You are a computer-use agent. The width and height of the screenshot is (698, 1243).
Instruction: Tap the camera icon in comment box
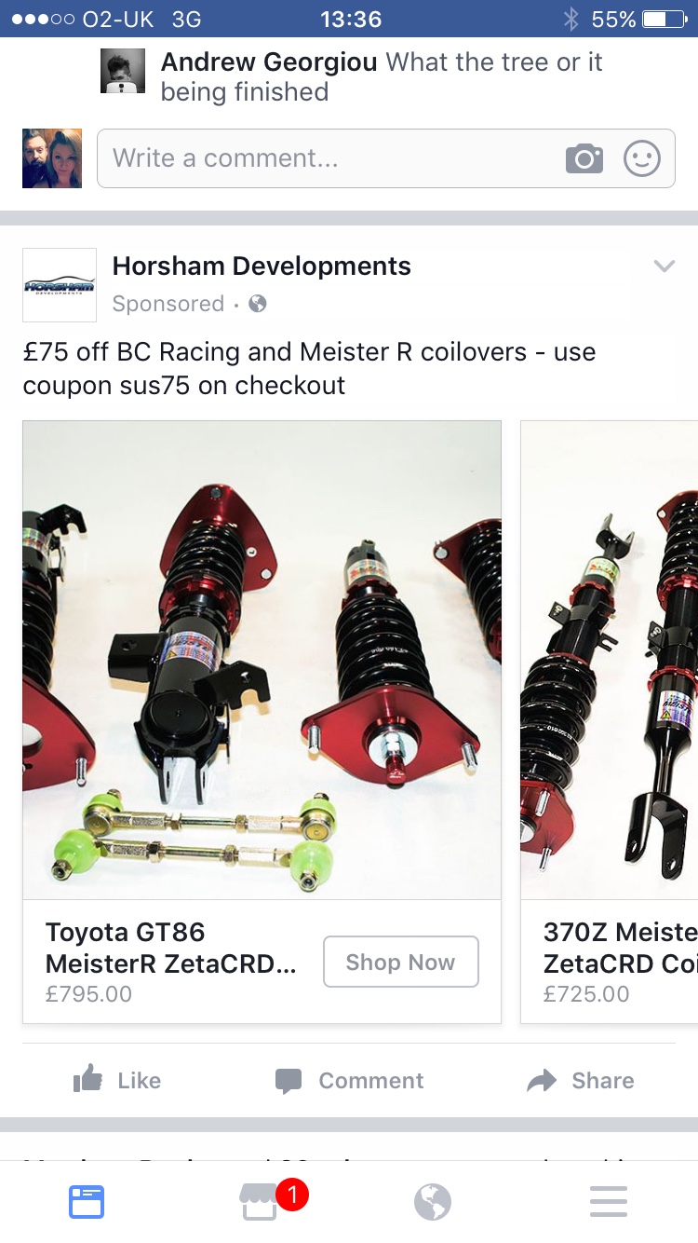(584, 158)
